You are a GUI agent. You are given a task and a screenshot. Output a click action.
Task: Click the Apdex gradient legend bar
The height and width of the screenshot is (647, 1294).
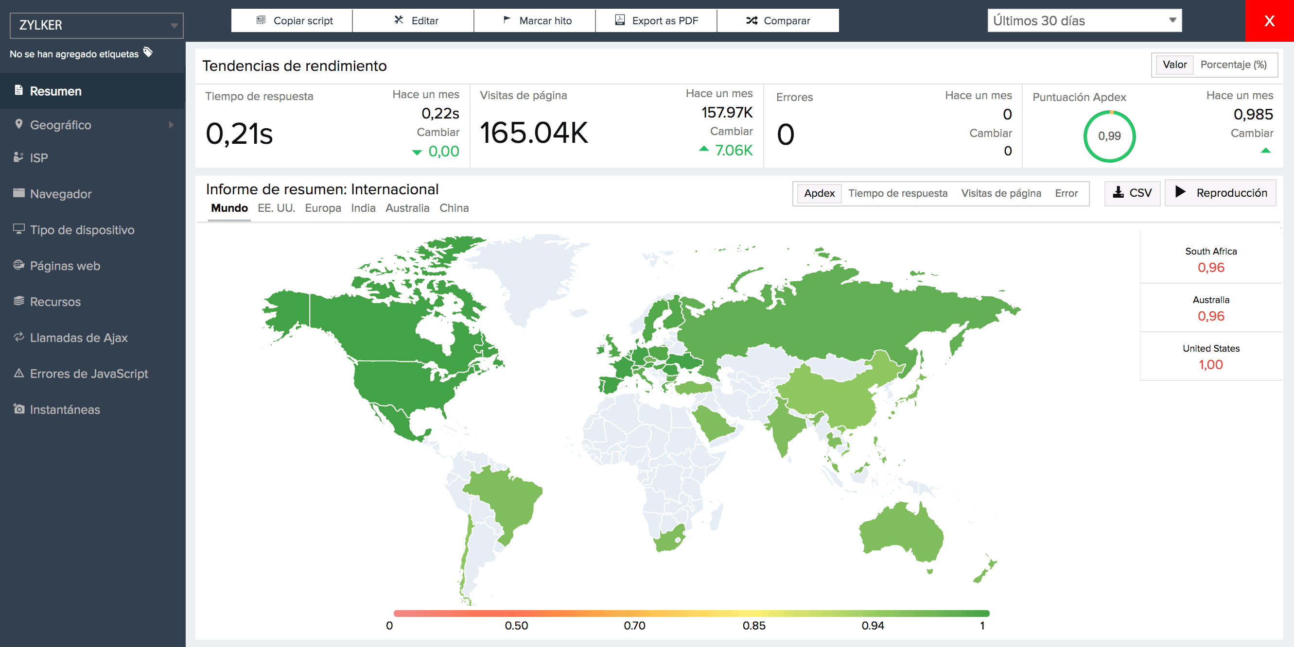(x=691, y=613)
